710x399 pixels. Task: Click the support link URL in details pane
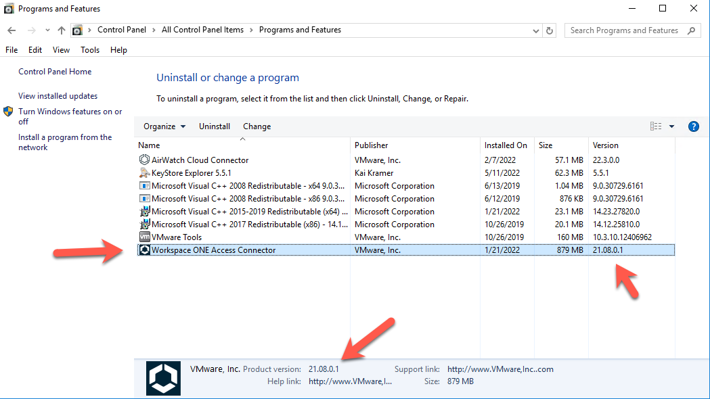coord(500,369)
